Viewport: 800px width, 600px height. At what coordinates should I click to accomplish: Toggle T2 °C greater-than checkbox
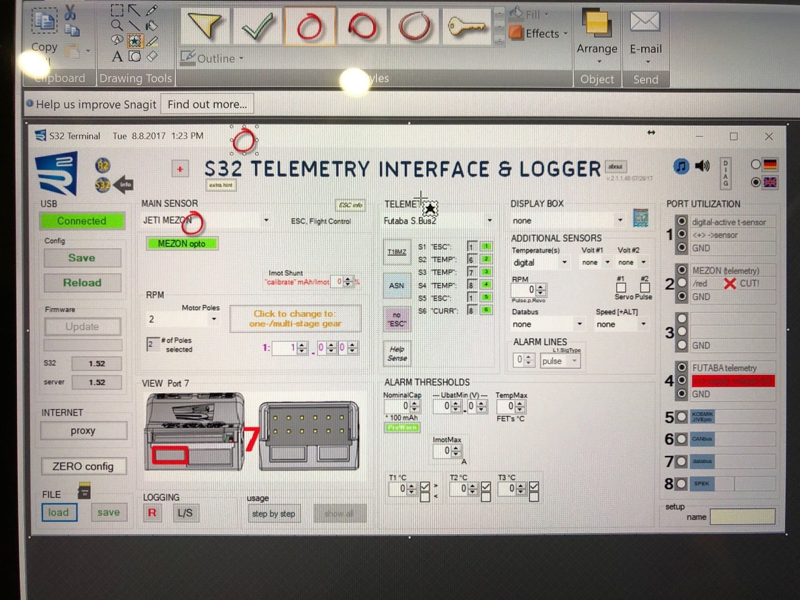[486, 486]
